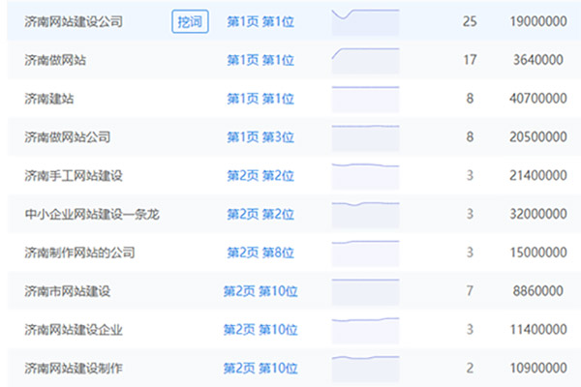Open 第2页 第2位 link for 济南手工网站建设
Image resolution: width=581 pixels, height=387 pixels.
(x=260, y=176)
